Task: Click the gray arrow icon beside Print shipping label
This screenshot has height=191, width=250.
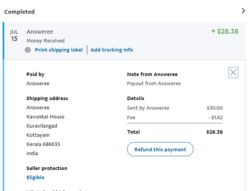Action: tap(28, 50)
